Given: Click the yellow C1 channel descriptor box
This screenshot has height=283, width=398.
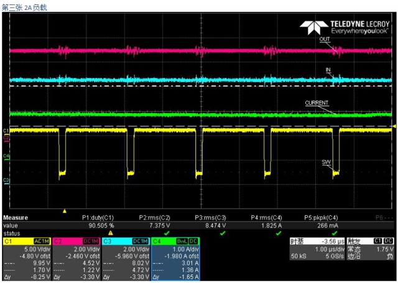Looking at the screenshot, I should click(27, 259).
